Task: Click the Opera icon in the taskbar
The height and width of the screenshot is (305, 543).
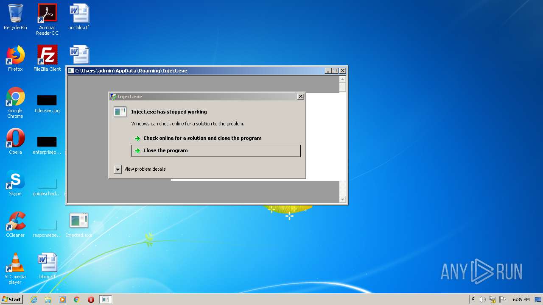Action: tap(91, 299)
